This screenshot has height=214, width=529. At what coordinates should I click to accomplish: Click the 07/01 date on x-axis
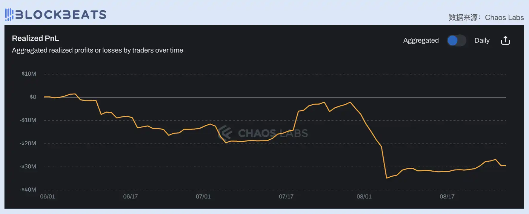203,196
